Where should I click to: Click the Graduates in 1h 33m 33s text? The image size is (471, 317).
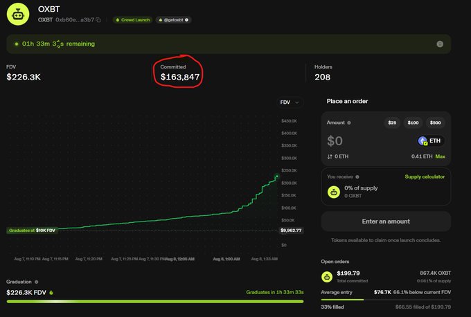pos(275,292)
